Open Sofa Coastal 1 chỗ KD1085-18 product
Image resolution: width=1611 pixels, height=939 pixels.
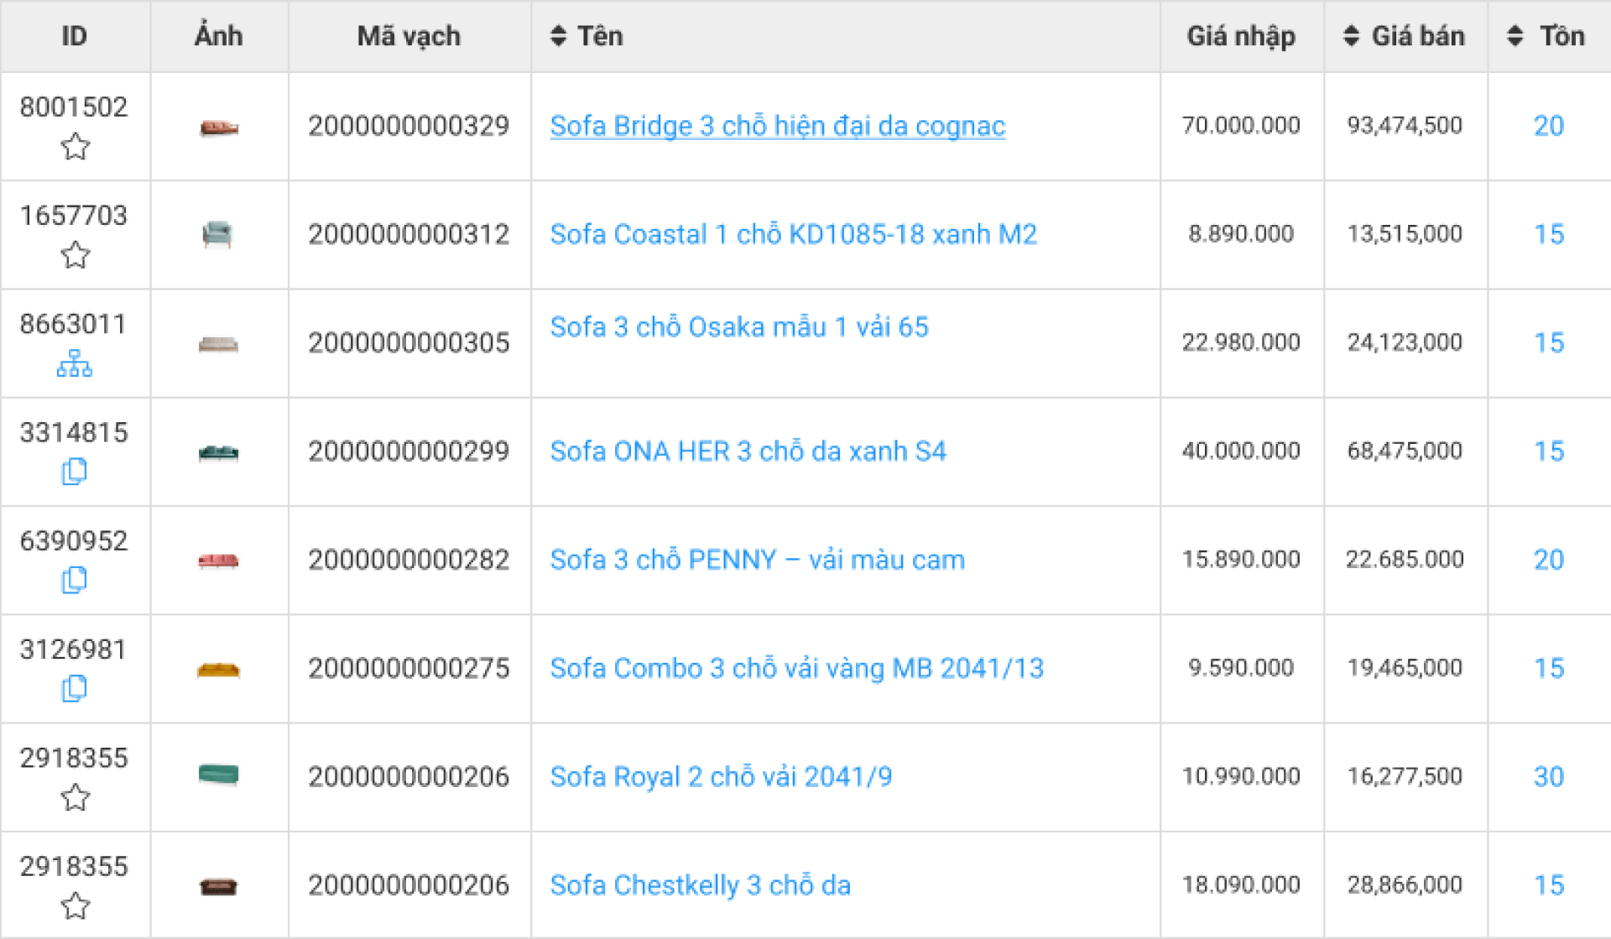[793, 234]
